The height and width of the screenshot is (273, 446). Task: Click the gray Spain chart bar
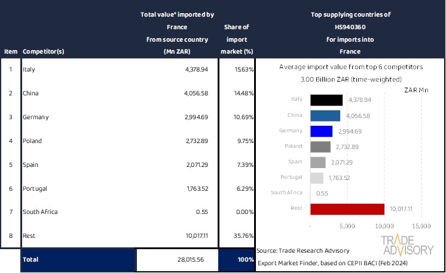point(318,162)
